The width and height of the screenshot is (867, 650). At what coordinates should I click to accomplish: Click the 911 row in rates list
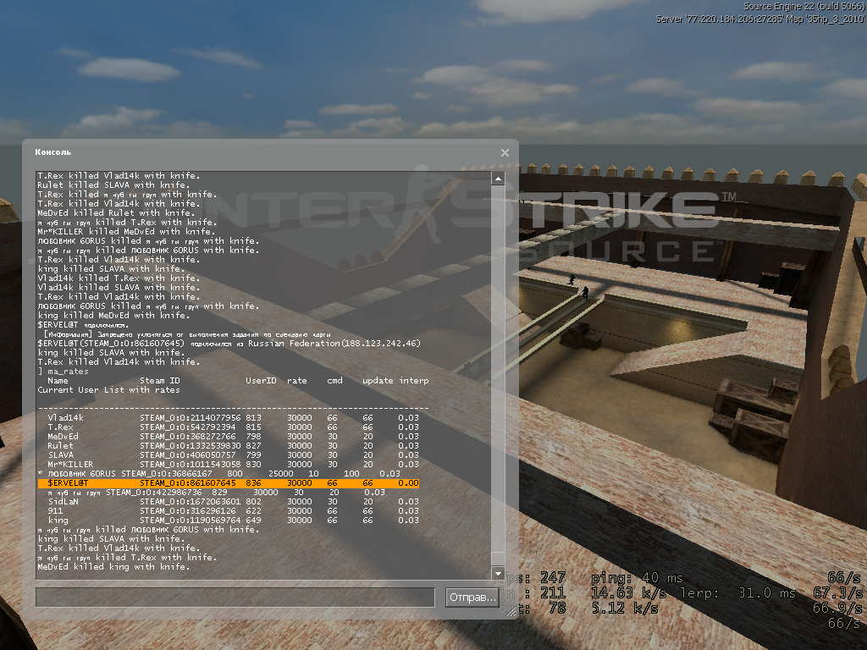pos(233,511)
